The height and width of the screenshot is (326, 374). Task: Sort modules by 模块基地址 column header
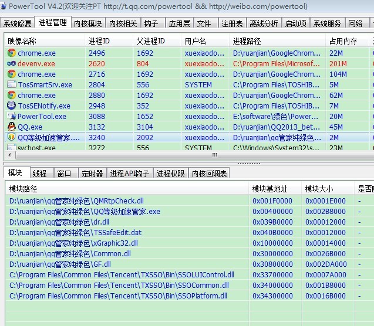pos(275,189)
